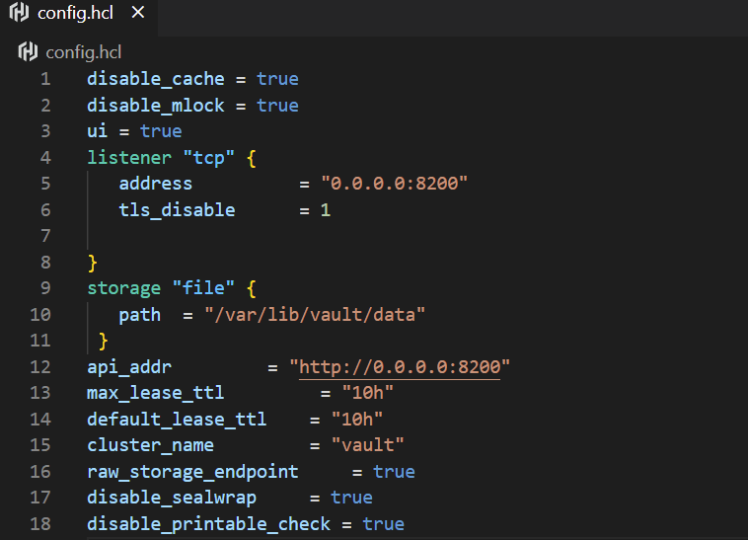
Task: Close the config.hcl editor tab
Action: click(137, 14)
